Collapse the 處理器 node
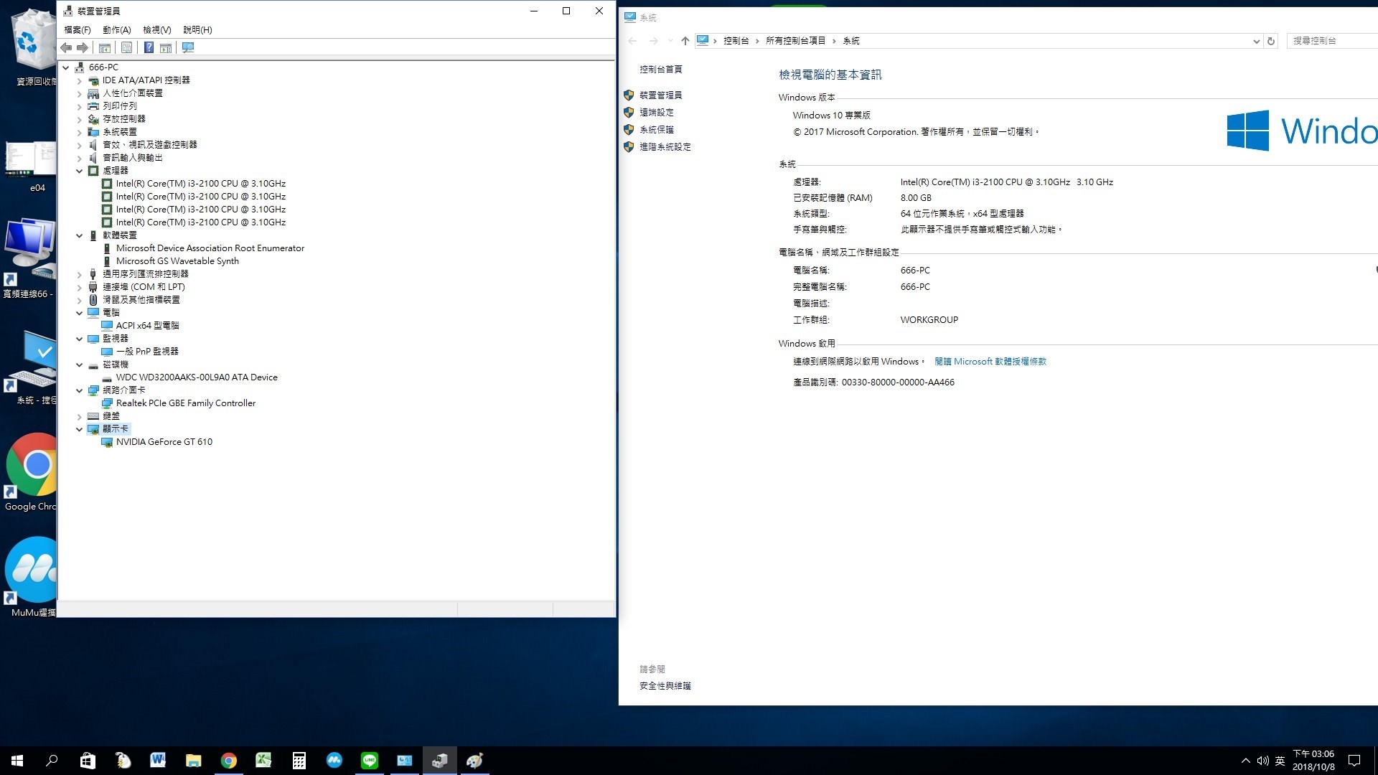1378x775 pixels. point(80,171)
